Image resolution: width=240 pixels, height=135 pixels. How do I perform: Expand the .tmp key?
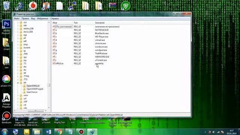pyautogui.click(x=18, y=45)
